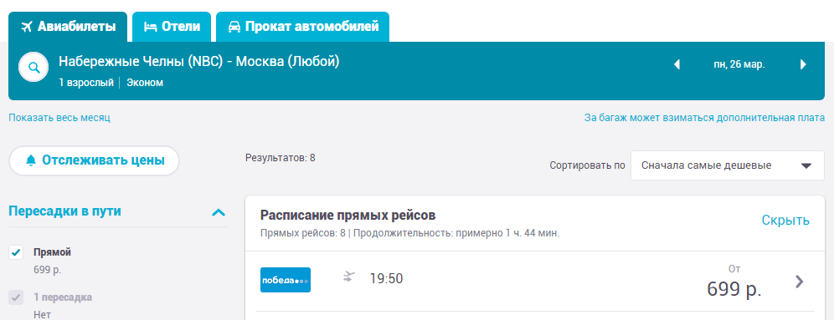Click the bell icon for price tracking
The height and width of the screenshot is (320, 834).
[31, 160]
